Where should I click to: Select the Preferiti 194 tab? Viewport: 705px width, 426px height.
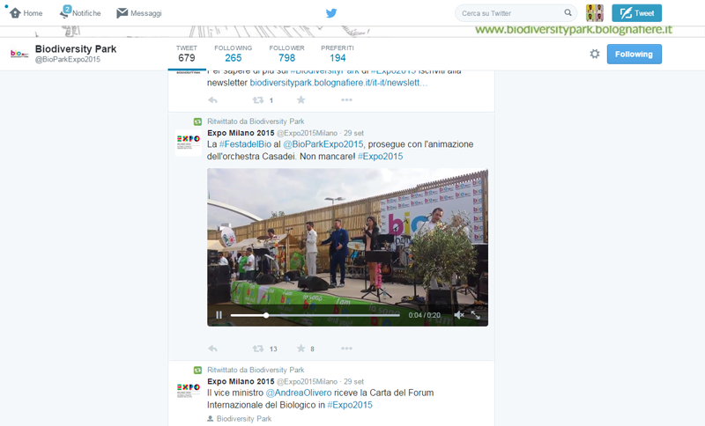tap(338, 54)
